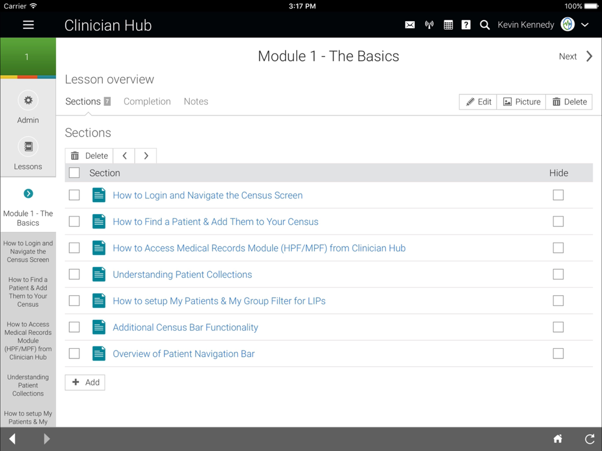Screen dimensions: 602x451
Task: Click the broadcast signal icon
Action: pos(429,25)
